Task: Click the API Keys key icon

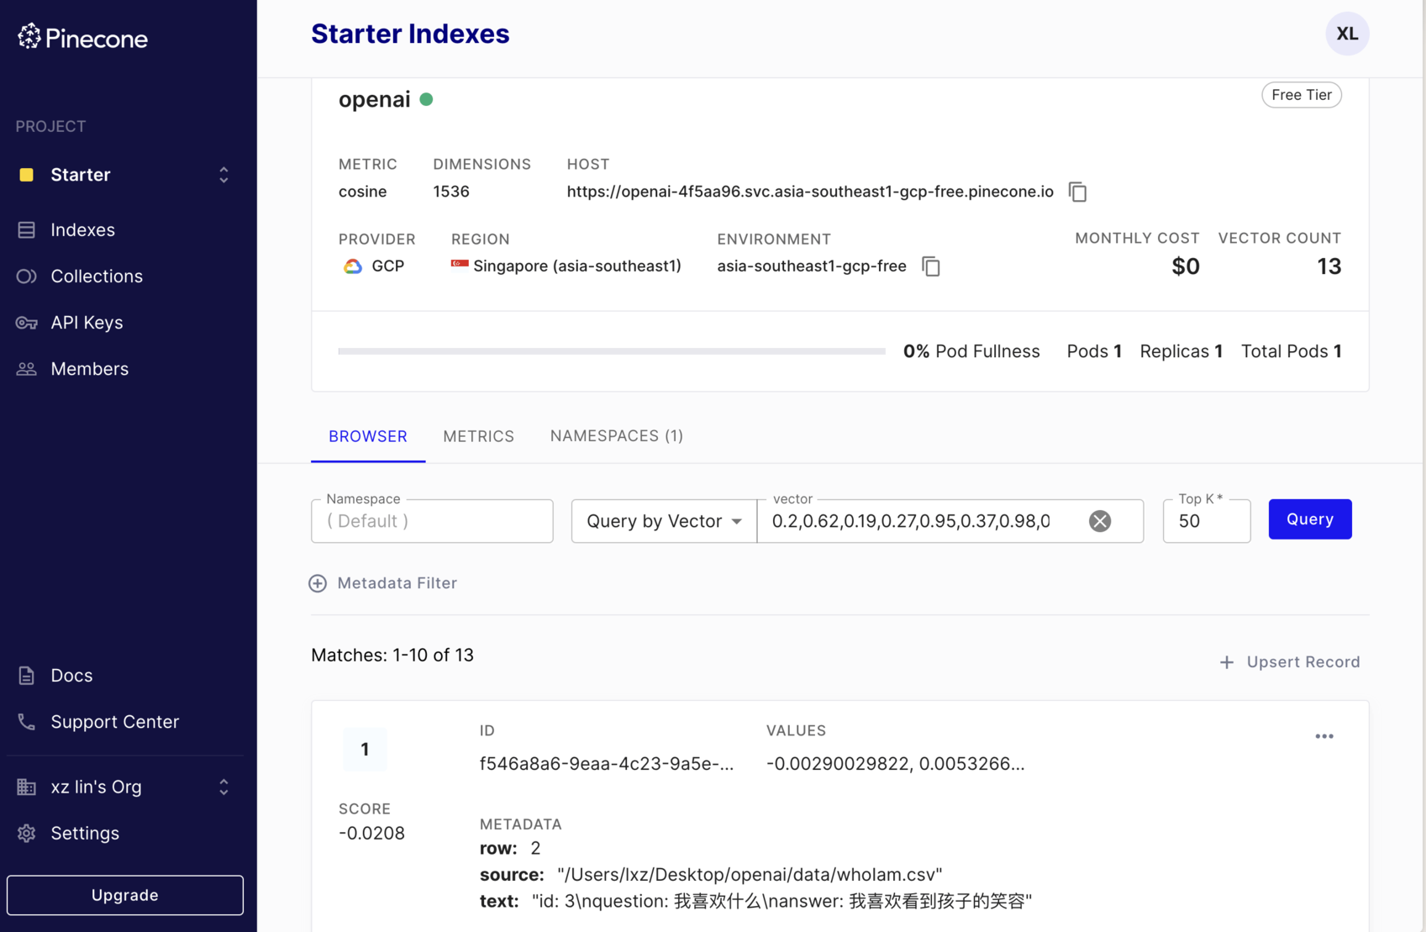Action: 27,323
